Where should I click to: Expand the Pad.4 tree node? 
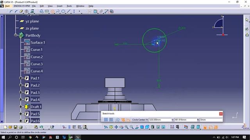[21, 99]
